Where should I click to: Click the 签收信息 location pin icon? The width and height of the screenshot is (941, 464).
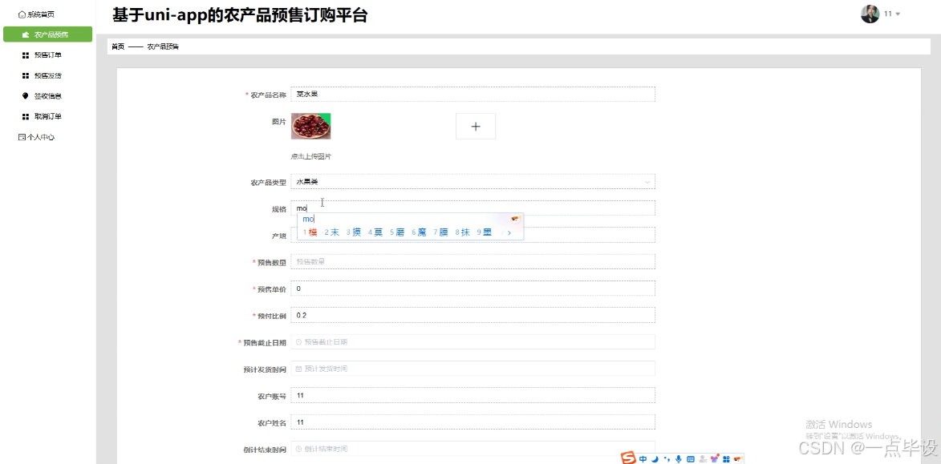coord(24,95)
